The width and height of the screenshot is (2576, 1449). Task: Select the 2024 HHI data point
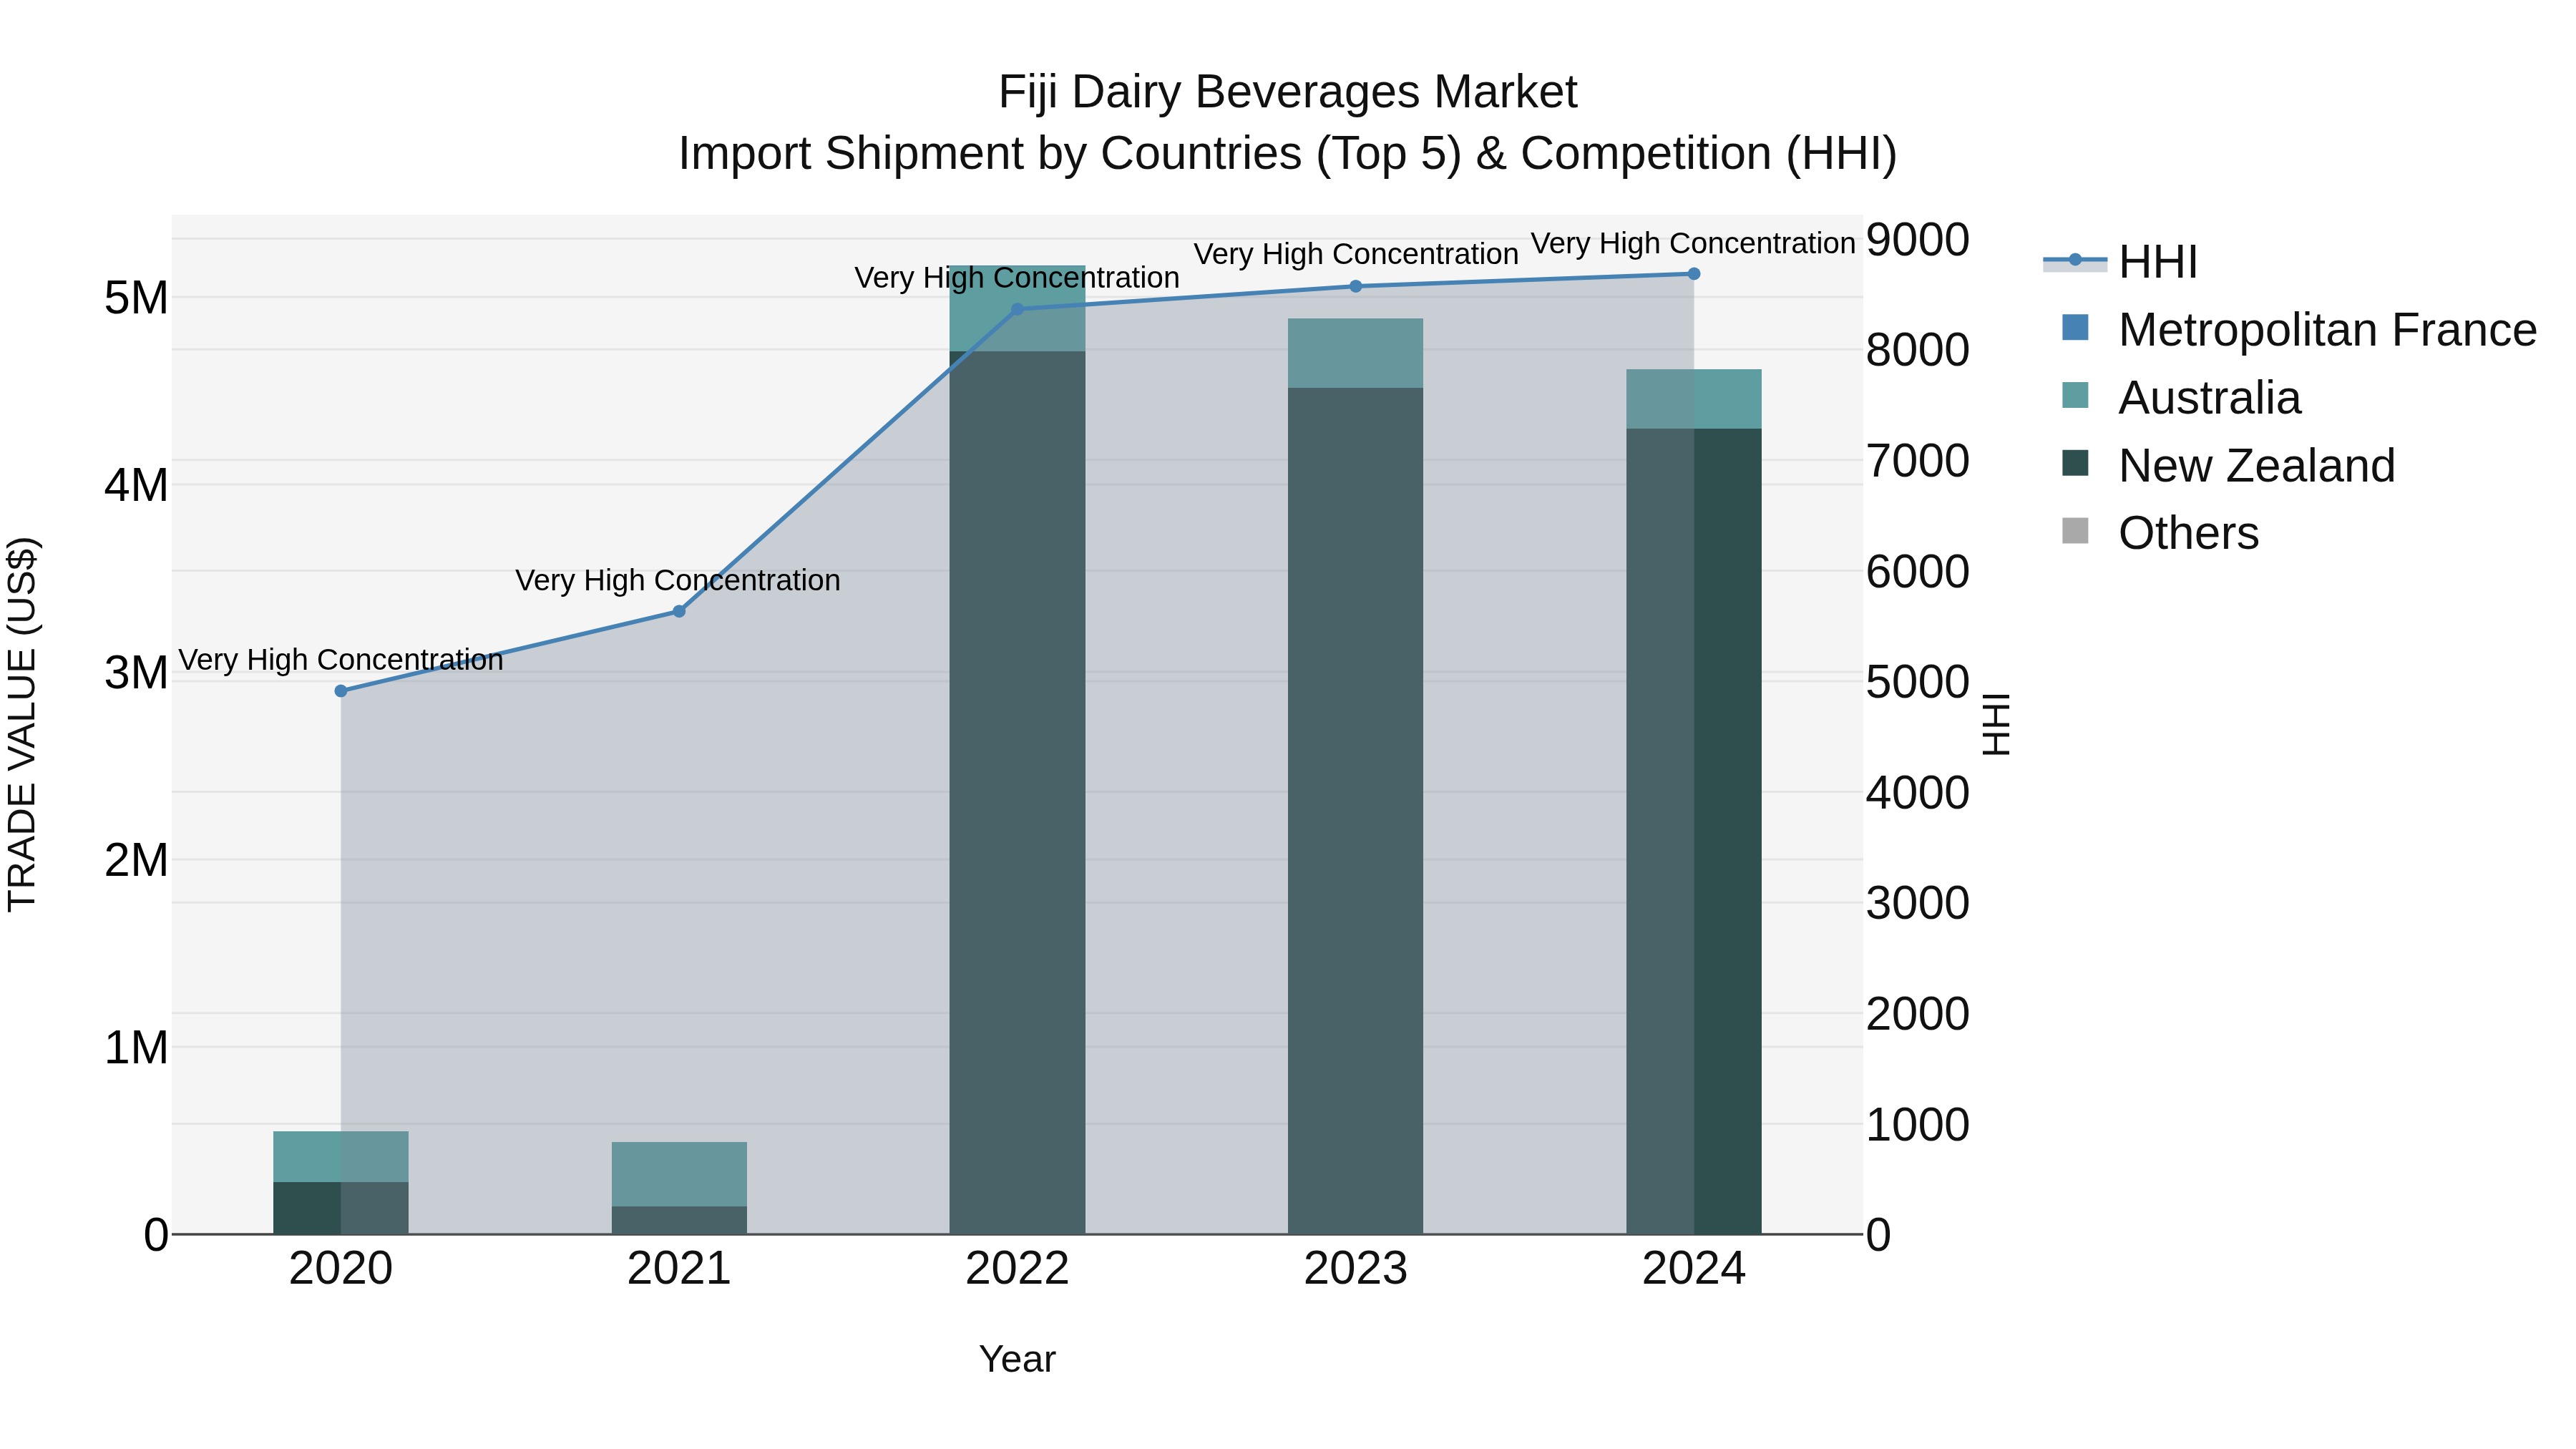[x=1694, y=273]
